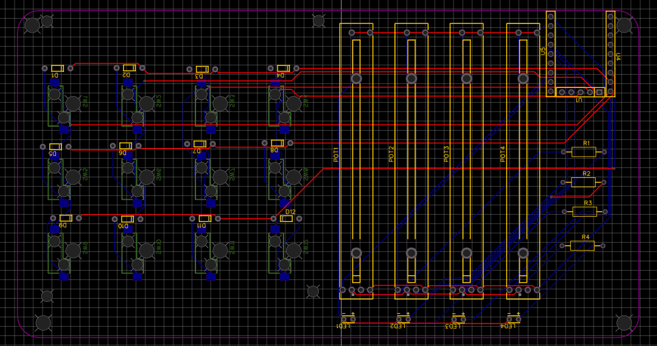Click the U4 header designator
This screenshot has height=346, width=657.
tap(618, 56)
